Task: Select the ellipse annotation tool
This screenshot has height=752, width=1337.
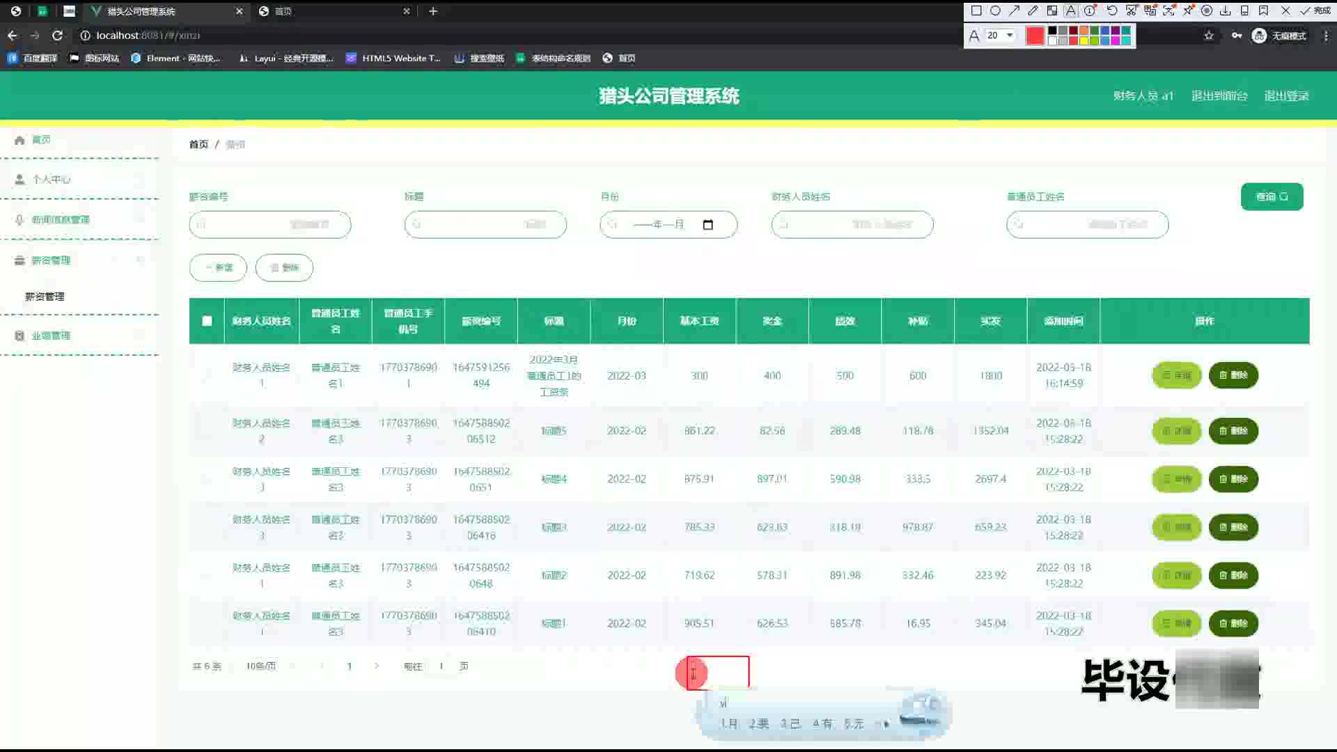Action: [x=995, y=10]
